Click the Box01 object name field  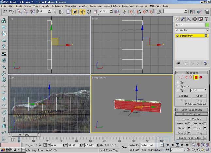(190, 25)
